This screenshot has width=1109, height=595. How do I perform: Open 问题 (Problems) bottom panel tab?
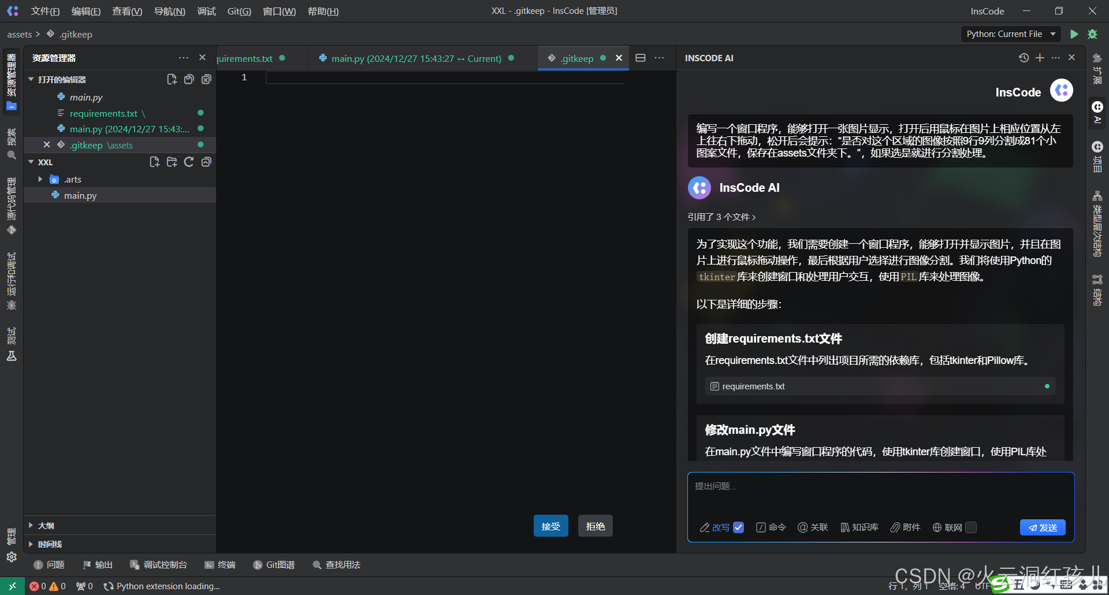pos(49,564)
